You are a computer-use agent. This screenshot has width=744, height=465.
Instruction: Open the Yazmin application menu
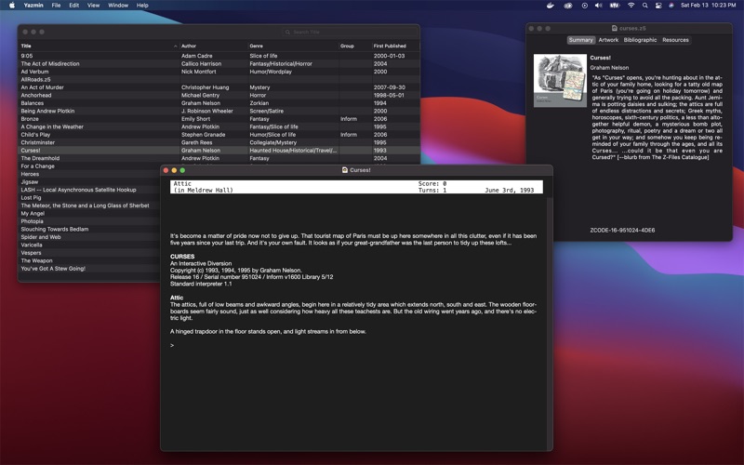tap(33, 6)
